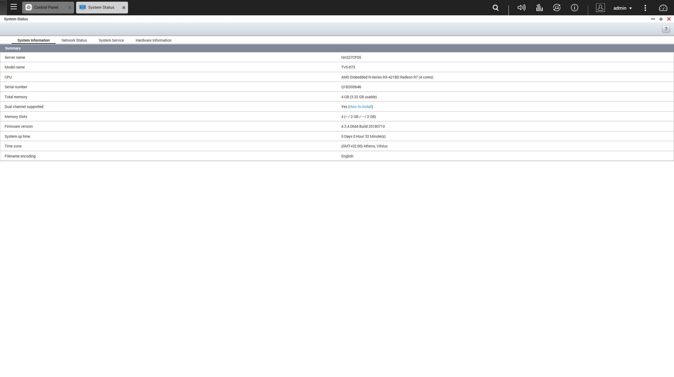
Task: Click memory slots value 4 (– / 2 GB
Action: (358, 117)
